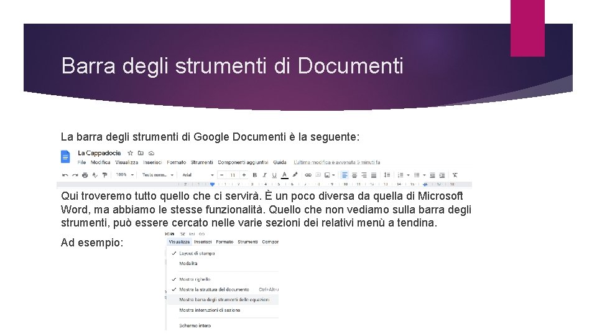Click the right indent marker on the ruler
This screenshot has height=336, width=597.
point(425,184)
